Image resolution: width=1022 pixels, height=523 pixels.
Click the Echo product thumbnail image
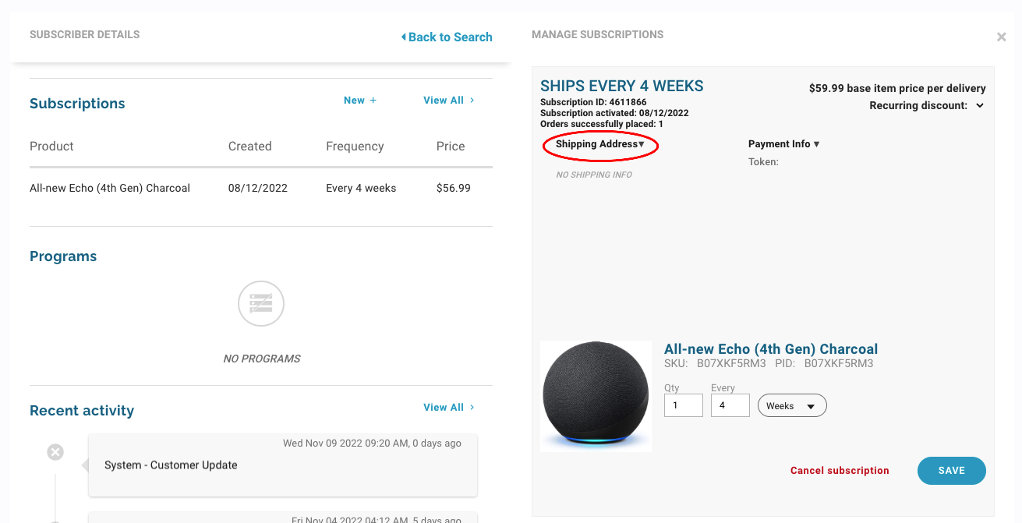pos(596,396)
